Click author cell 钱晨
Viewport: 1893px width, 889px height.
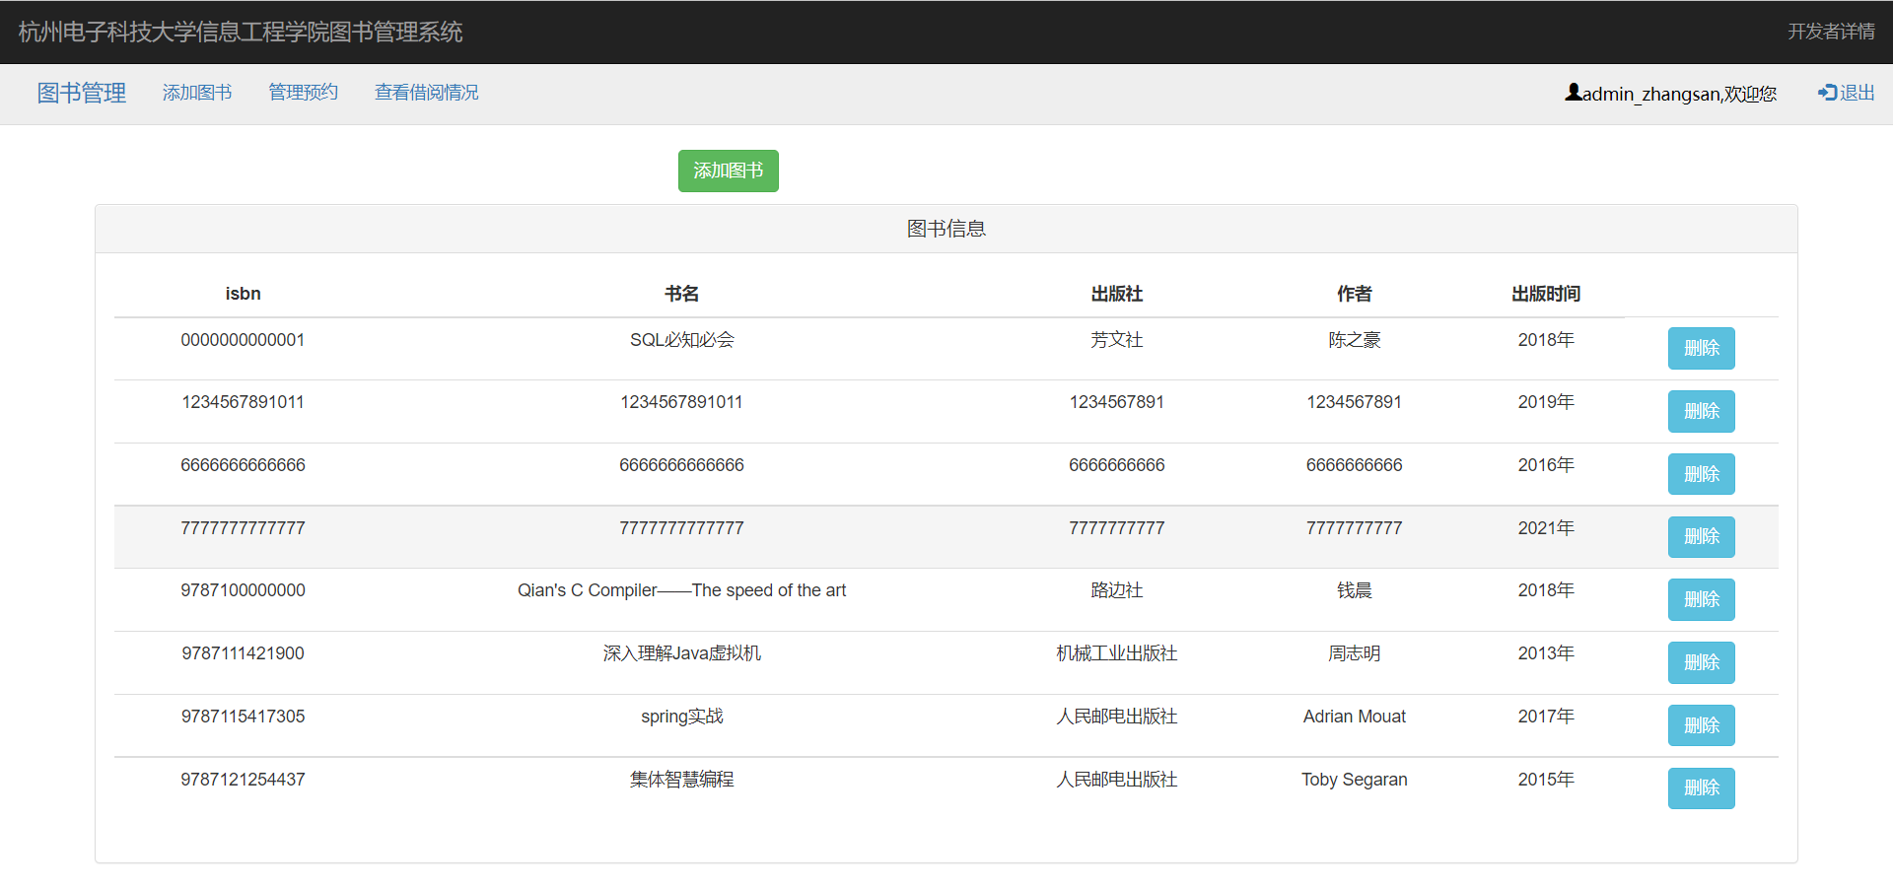pyautogui.click(x=1355, y=590)
